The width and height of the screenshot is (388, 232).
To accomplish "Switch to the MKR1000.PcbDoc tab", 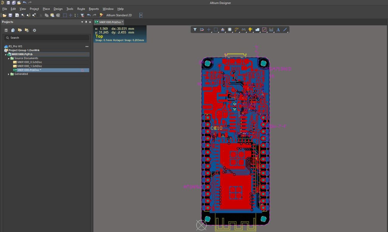I will [x=109, y=22].
